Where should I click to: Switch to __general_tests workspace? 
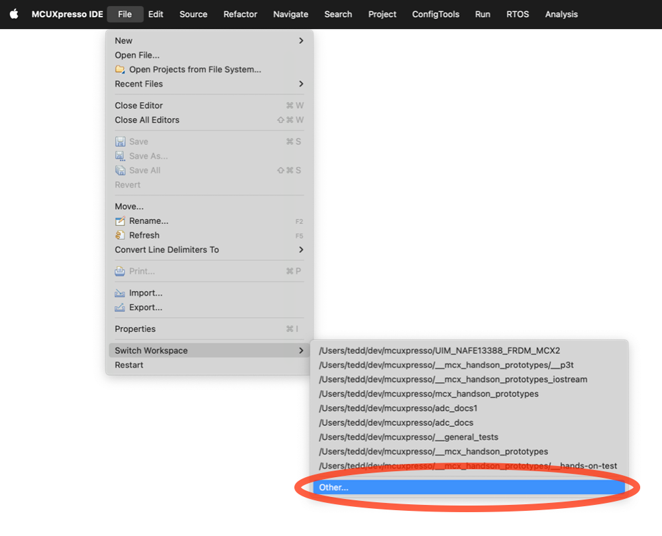point(469,437)
